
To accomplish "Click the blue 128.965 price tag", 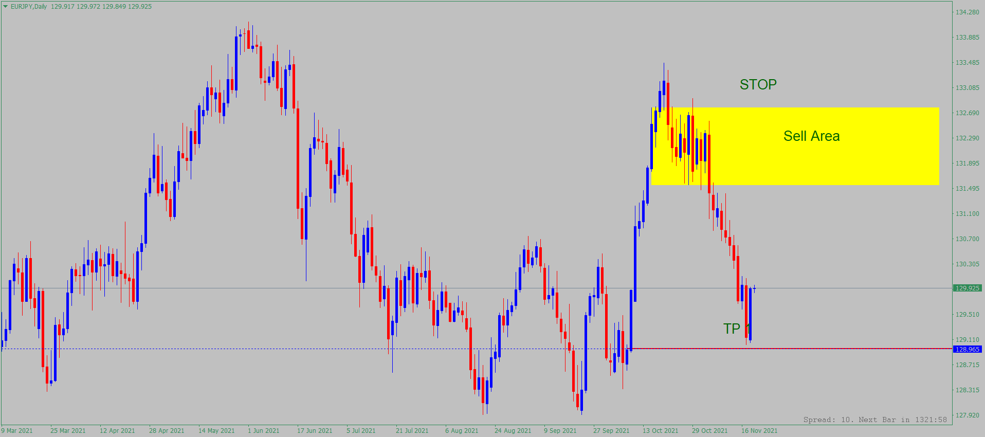I will 967,350.
